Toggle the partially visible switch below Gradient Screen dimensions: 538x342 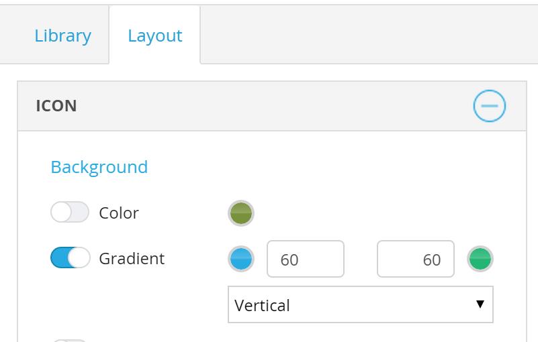tap(70, 340)
